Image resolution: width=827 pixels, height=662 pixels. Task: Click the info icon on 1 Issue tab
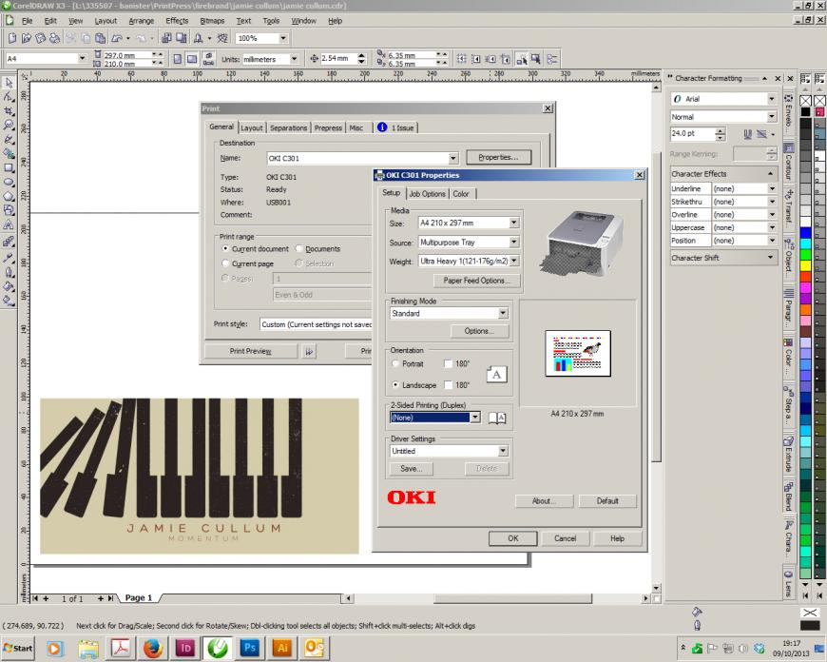pos(382,127)
